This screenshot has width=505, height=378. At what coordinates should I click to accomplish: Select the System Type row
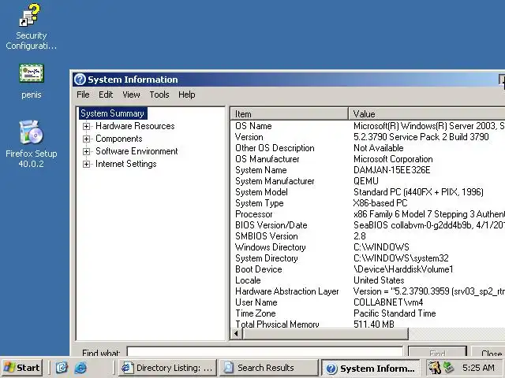368,203
